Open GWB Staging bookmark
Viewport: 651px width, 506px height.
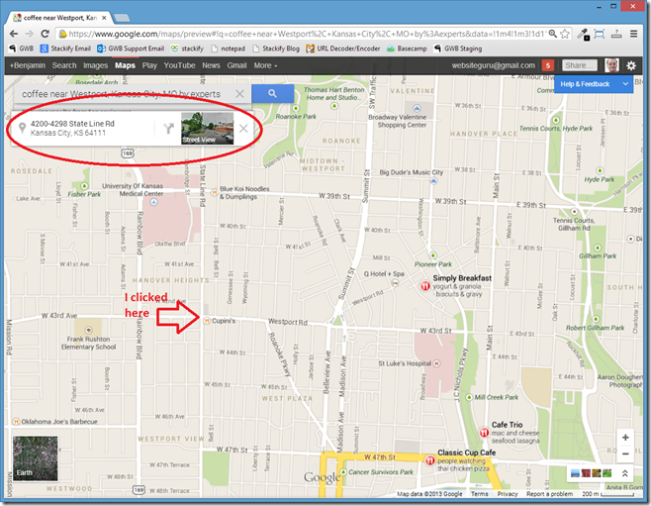pyautogui.click(x=458, y=49)
